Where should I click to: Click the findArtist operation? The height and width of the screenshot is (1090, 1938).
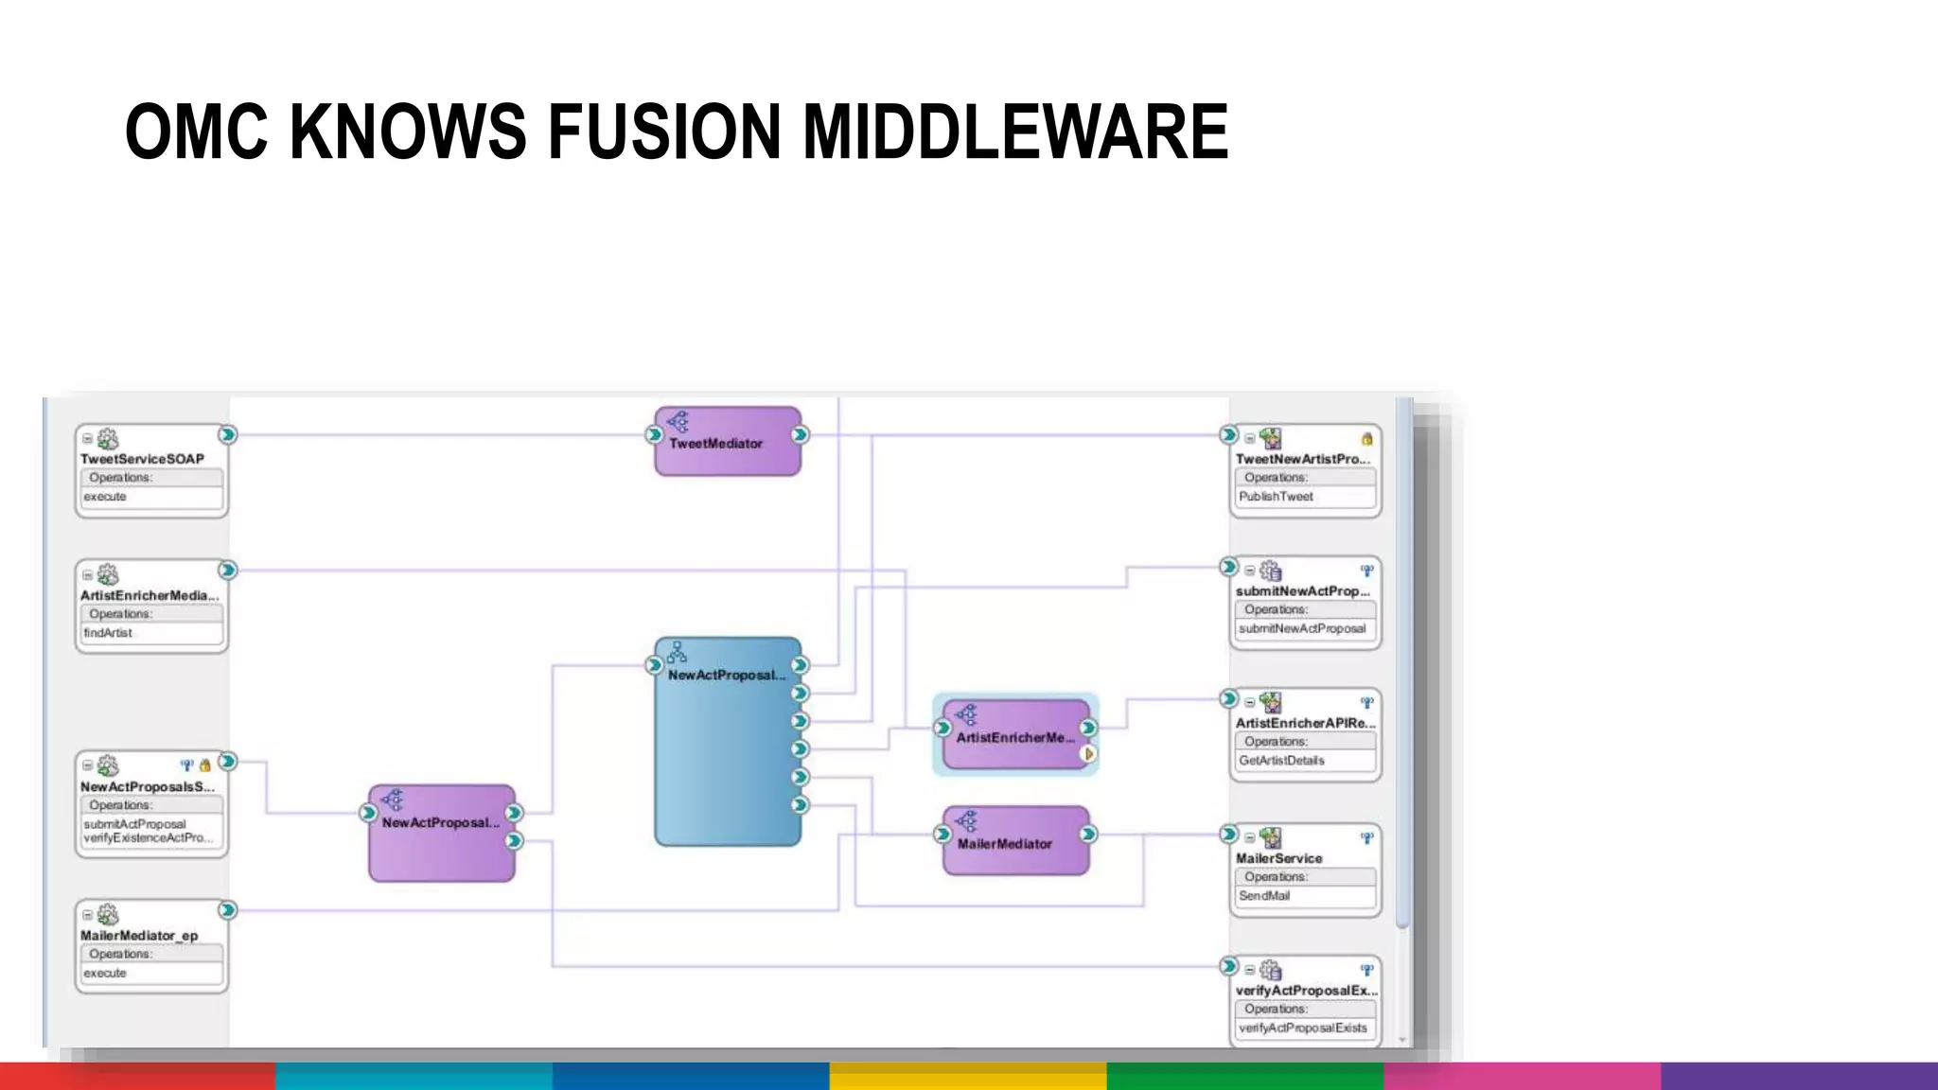108,633
